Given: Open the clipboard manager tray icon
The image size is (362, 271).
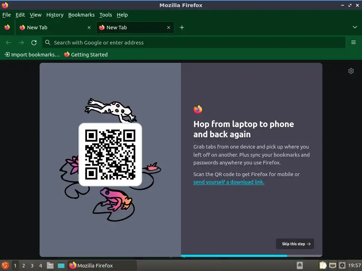Looking at the screenshot, I should (323, 265).
